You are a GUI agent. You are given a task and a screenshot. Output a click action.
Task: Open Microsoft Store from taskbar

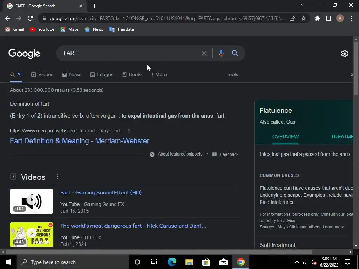click(x=206, y=262)
